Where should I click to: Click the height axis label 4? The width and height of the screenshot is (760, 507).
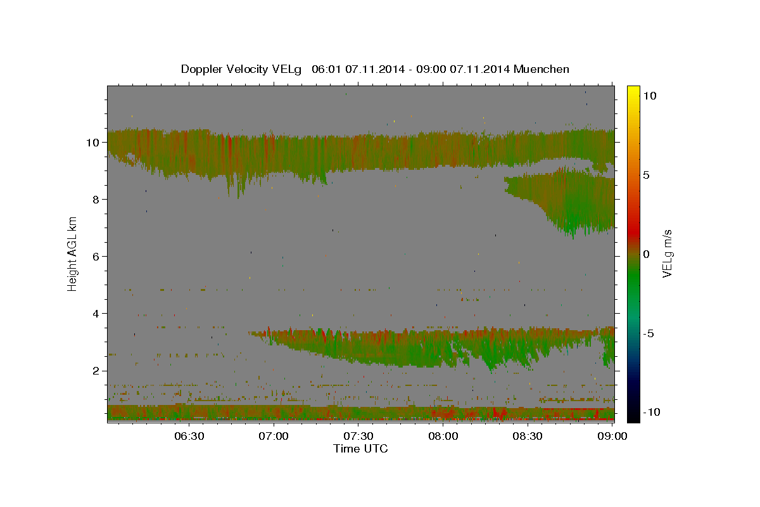pyautogui.click(x=96, y=314)
